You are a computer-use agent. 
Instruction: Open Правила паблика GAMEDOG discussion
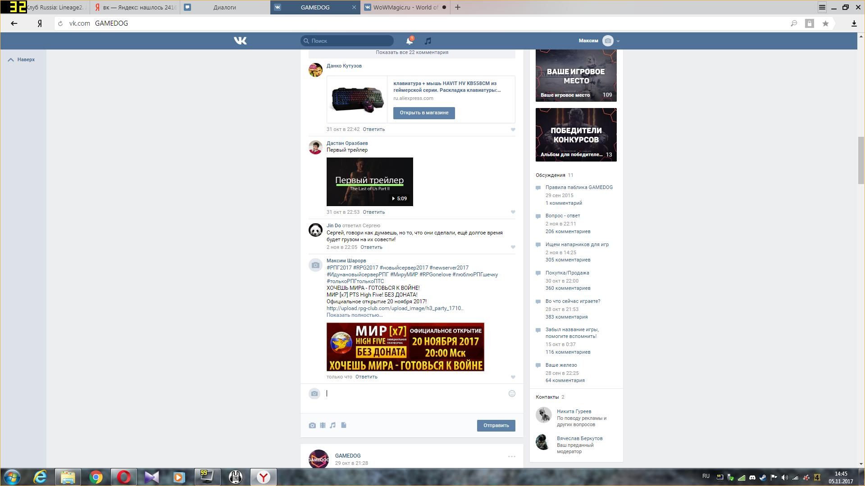tap(579, 187)
